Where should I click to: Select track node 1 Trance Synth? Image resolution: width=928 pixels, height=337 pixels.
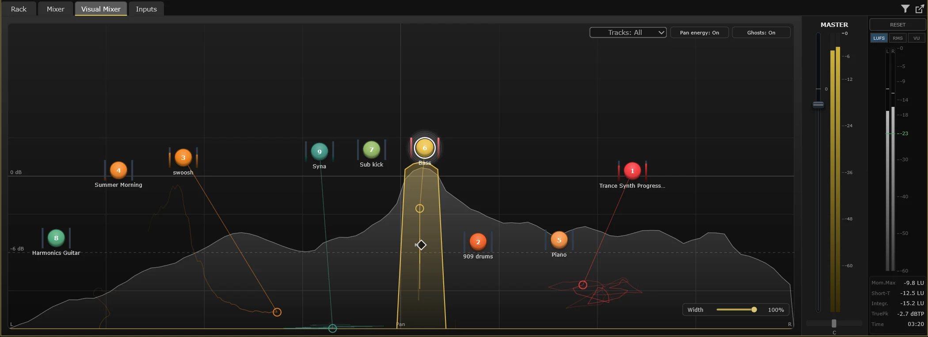click(x=632, y=170)
